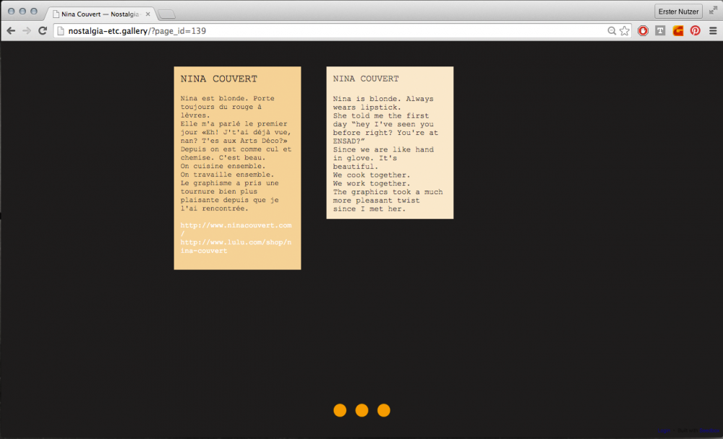Reload the page with the refresh icon
723x439 pixels.
[43, 30]
